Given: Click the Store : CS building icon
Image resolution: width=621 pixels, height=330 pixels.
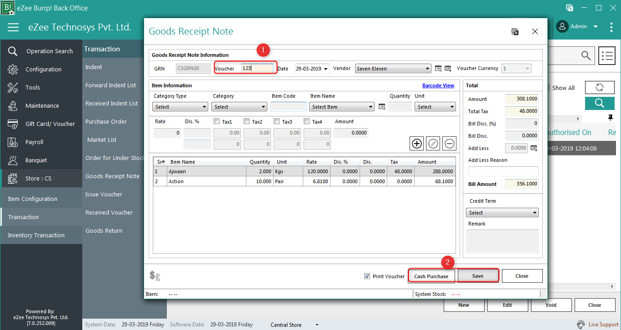Looking at the screenshot, I should (13, 178).
